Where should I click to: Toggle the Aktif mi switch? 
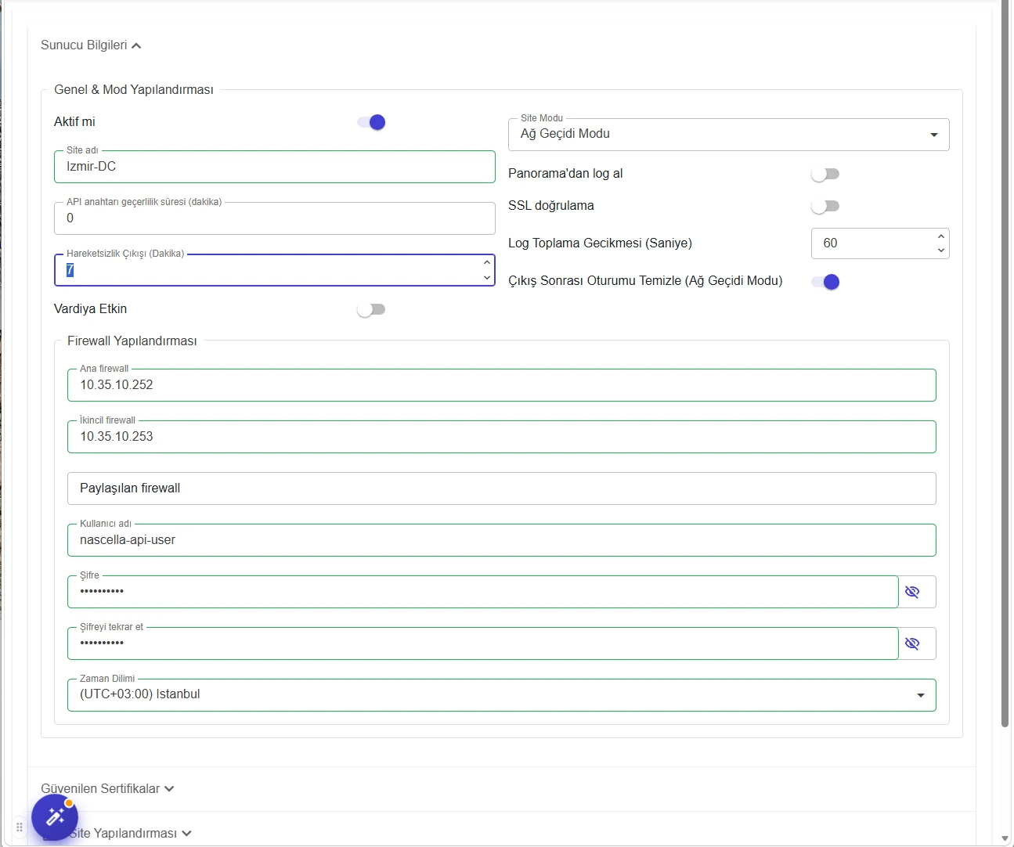(x=371, y=122)
